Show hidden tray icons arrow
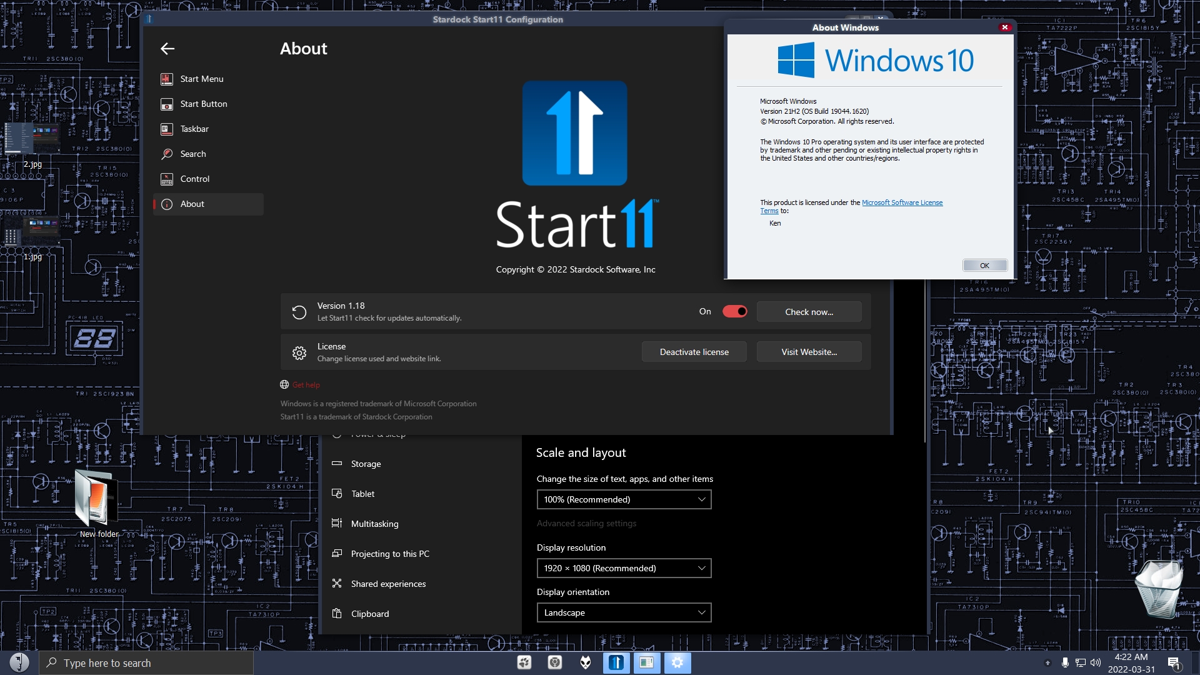 (x=1047, y=663)
